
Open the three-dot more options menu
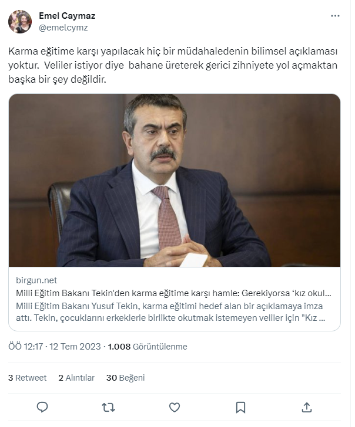click(x=335, y=16)
